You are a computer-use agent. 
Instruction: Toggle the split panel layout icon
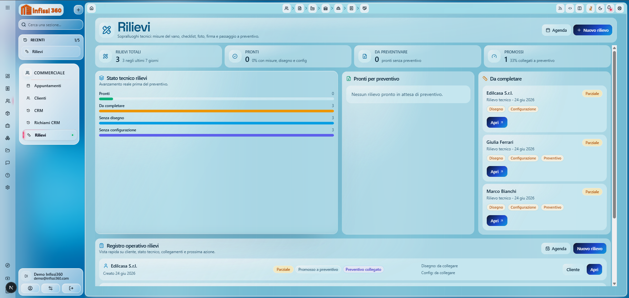(580, 9)
